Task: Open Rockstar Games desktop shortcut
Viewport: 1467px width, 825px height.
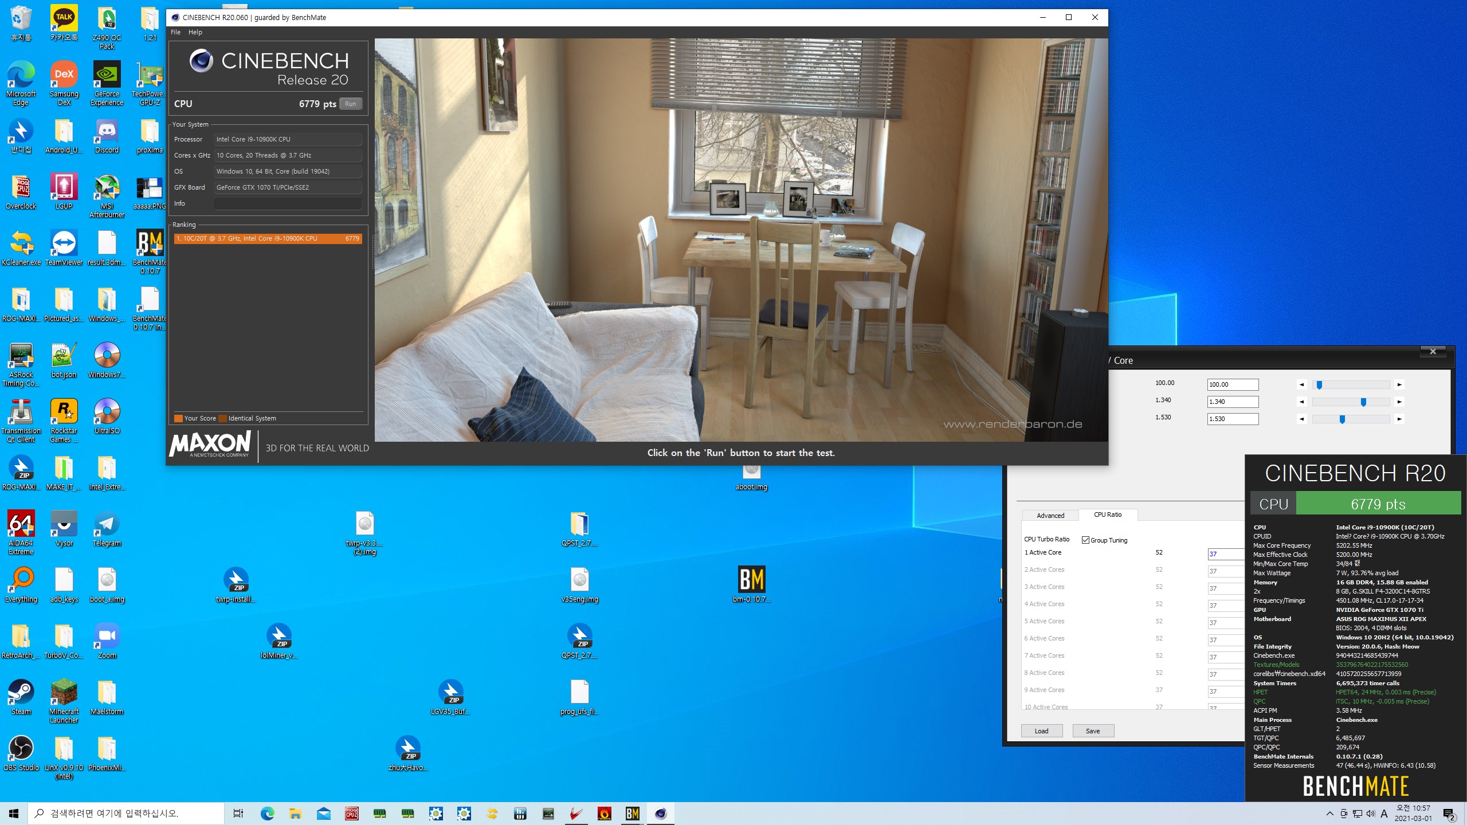Action: pyautogui.click(x=64, y=421)
